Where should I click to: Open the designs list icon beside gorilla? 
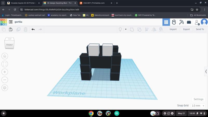tap(11, 22)
